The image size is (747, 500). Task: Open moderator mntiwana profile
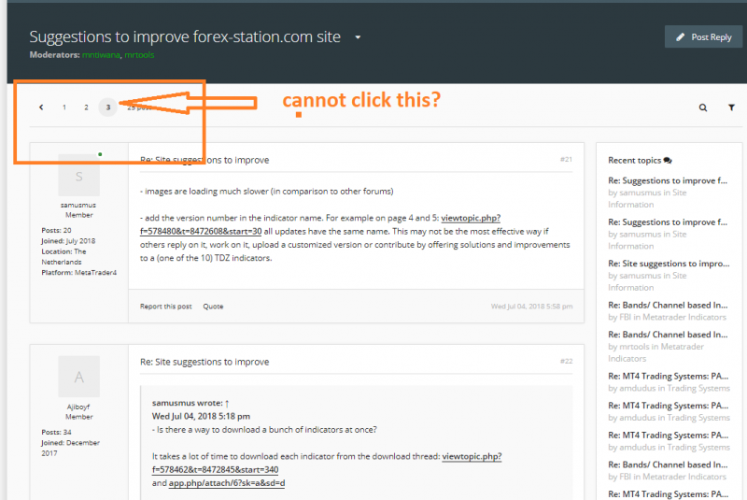click(101, 55)
